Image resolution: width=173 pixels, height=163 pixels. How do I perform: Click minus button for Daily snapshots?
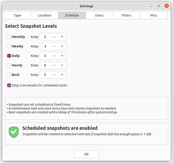tap(54, 56)
